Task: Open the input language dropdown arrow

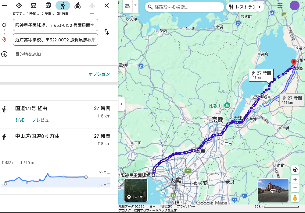Action: [135, 5]
